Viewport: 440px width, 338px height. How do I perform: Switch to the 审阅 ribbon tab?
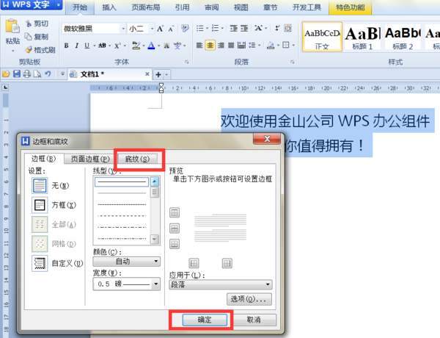pyautogui.click(x=212, y=7)
